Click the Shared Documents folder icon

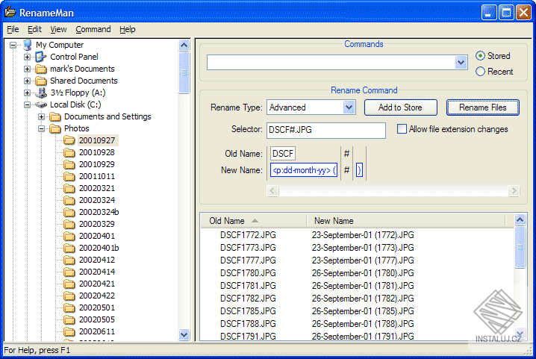[41, 81]
